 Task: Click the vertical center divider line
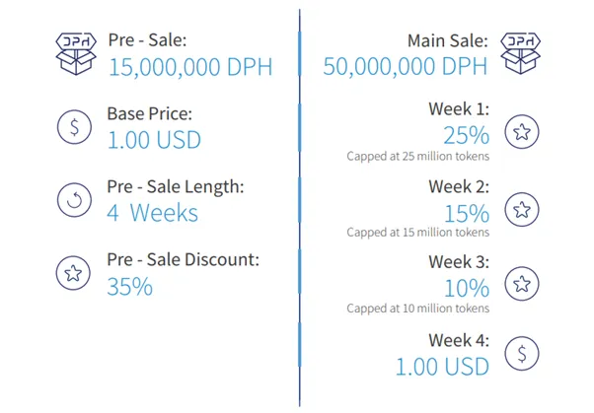300,208
